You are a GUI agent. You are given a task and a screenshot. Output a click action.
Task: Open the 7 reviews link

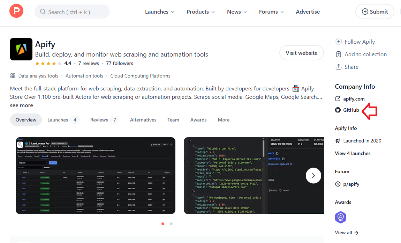click(89, 63)
